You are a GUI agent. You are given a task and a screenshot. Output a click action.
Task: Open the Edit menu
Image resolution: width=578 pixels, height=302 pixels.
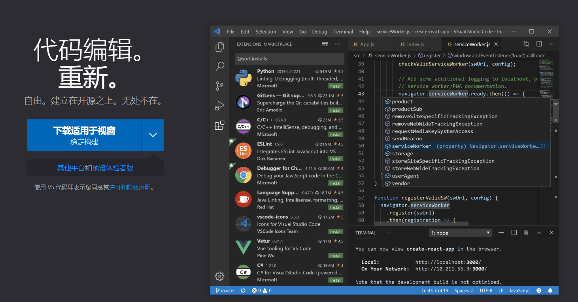[x=245, y=32]
